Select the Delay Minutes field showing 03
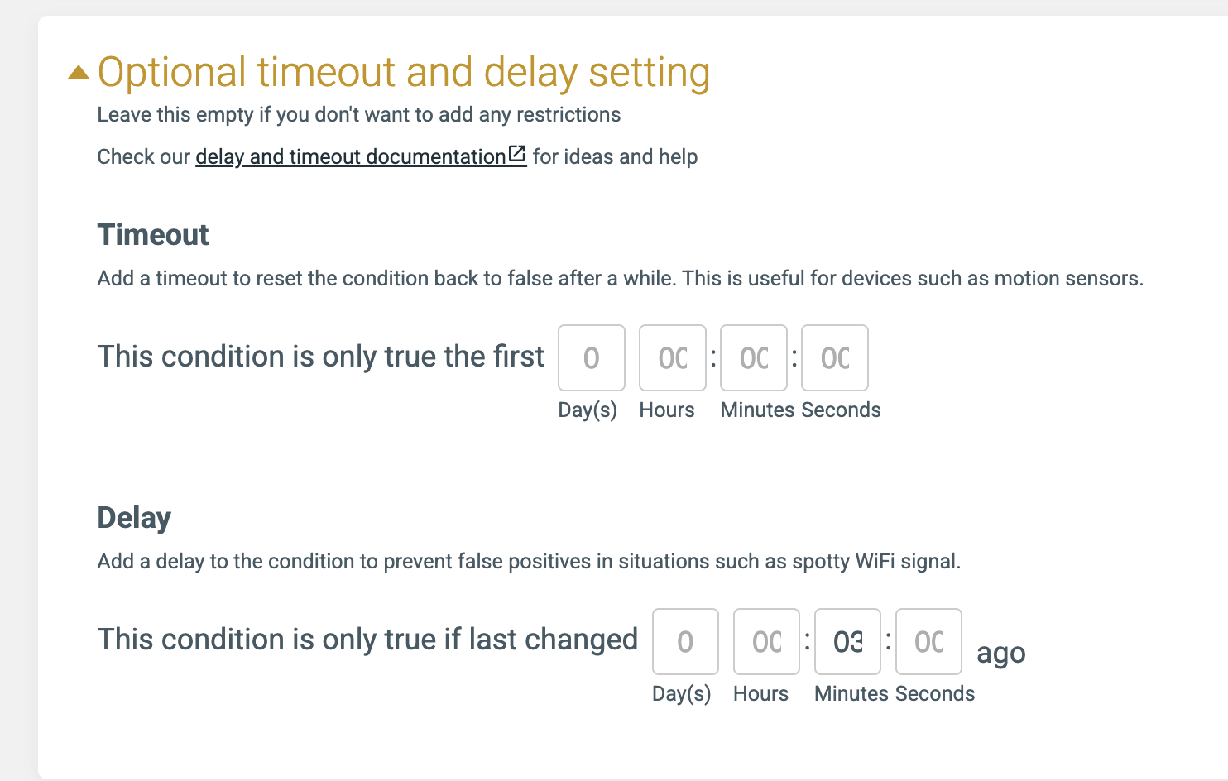Screen dimensions: 1228x781 click(847, 641)
